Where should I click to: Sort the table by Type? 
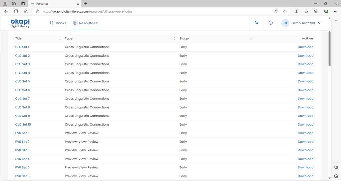(x=175, y=38)
